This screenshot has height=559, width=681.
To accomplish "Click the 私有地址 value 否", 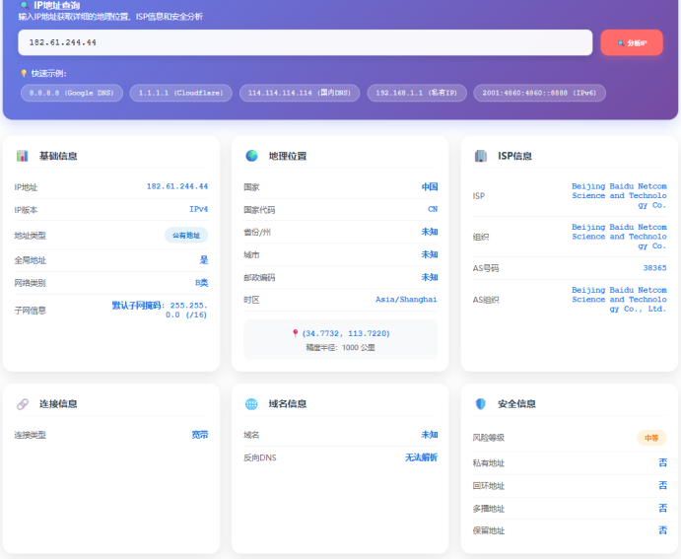I will point(662,462).
